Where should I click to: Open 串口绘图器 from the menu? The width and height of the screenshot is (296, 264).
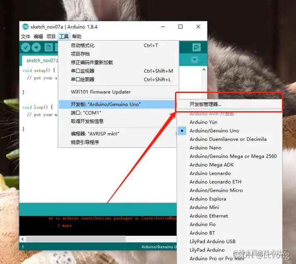tap(118, 79)
